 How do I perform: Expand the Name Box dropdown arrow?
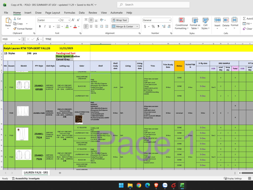point(19,39)
